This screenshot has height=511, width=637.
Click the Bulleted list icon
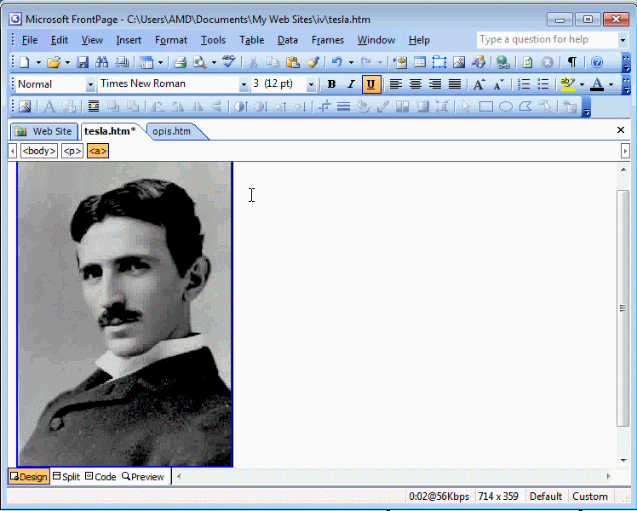542,84
